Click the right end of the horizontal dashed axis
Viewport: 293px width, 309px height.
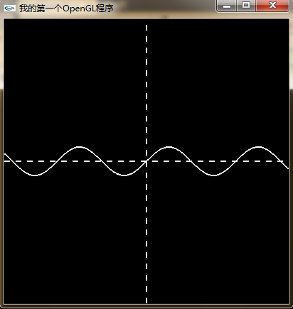(282, 161)
